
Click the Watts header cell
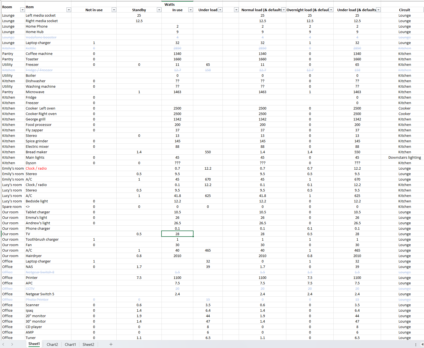pos(169,4)
